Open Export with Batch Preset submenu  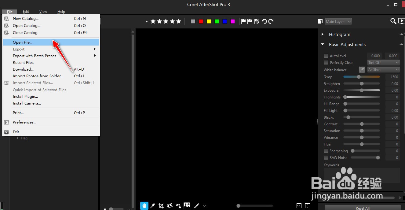coord(51,56)
